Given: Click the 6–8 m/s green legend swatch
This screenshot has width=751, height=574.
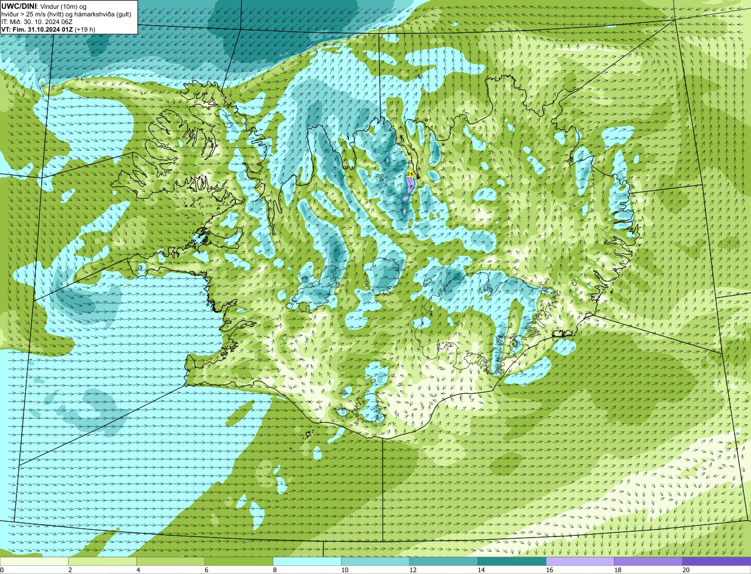Looking at the screenshot, I should (x=239, y=562).
